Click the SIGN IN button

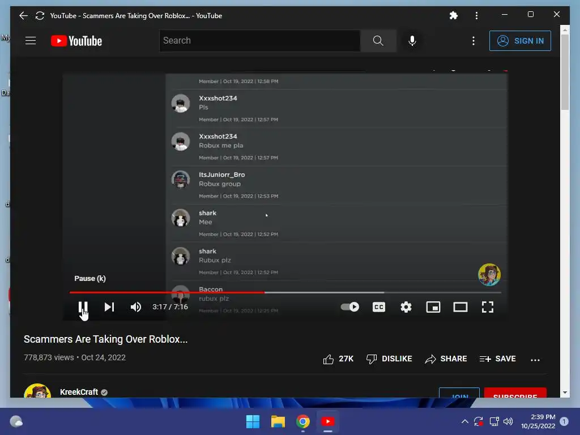pyautogui.click(x=520, y=41)
